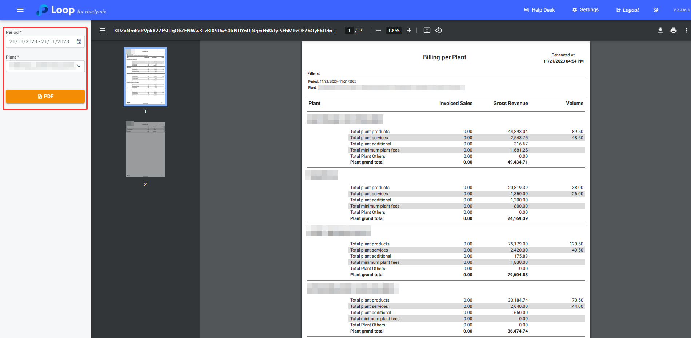The image size is (691, 338).
Task: Generate the report with PDF button
Action: [45, 96]
